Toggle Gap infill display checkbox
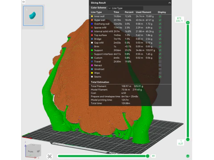 160,43
